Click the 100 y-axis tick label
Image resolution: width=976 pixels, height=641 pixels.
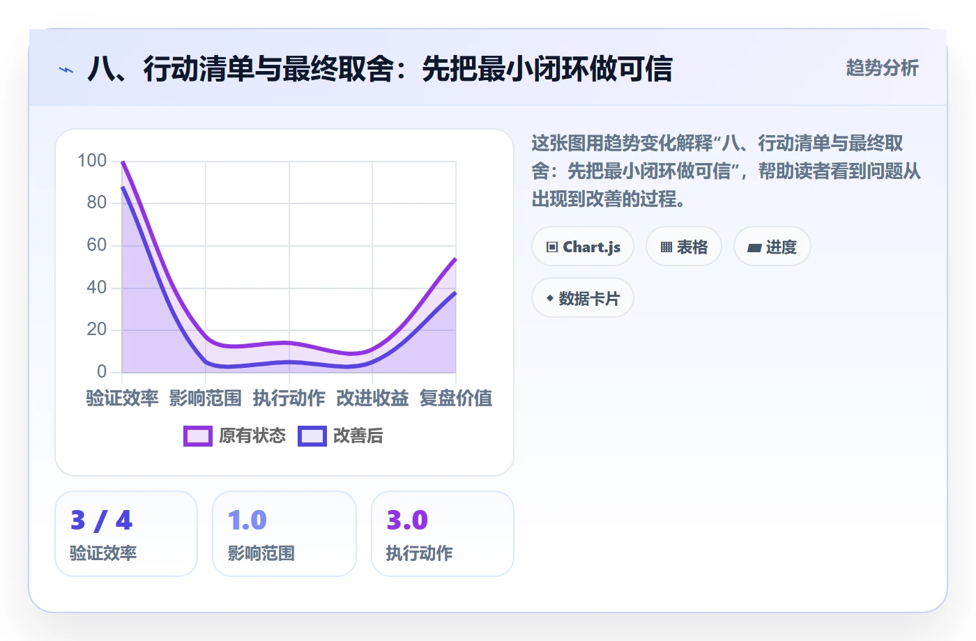[92, 161]
